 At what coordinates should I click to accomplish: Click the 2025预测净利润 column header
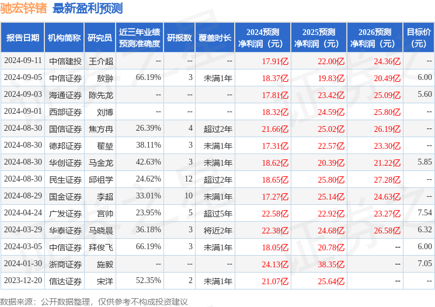tap(319, 38)
